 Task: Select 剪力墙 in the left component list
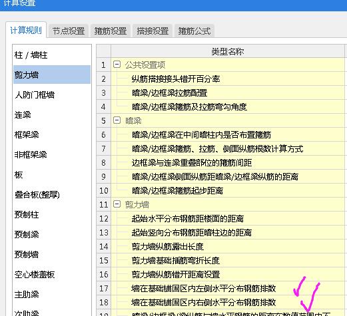coord(52,75)
